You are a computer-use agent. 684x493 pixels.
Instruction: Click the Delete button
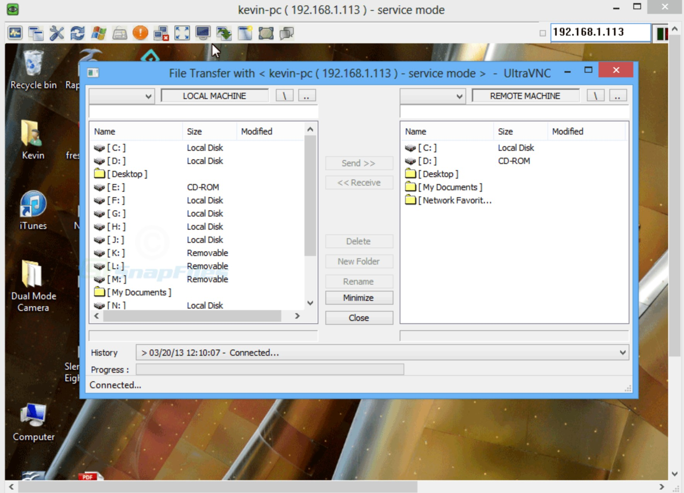[x=359, y=241]
